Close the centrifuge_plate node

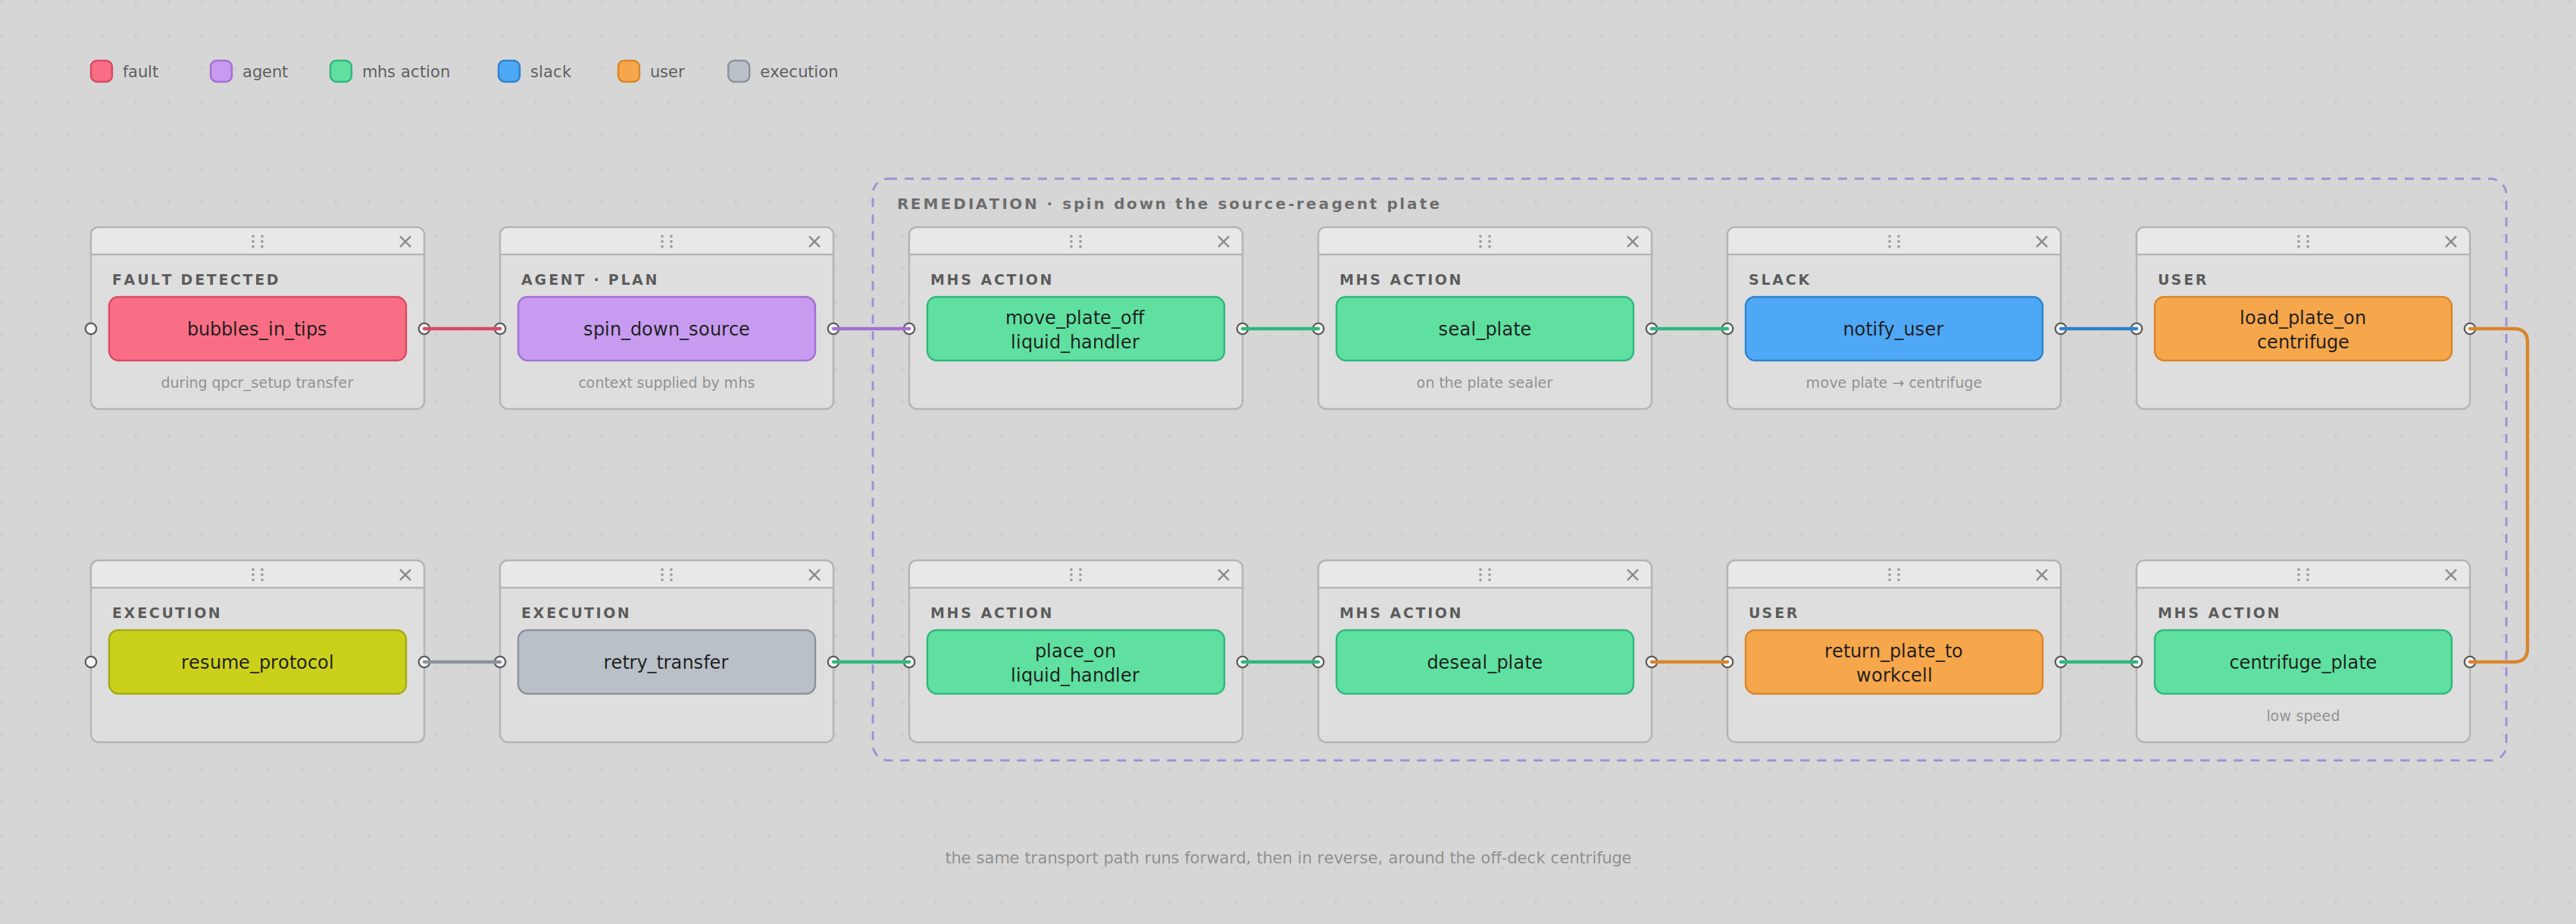[x=2450, y=575]
